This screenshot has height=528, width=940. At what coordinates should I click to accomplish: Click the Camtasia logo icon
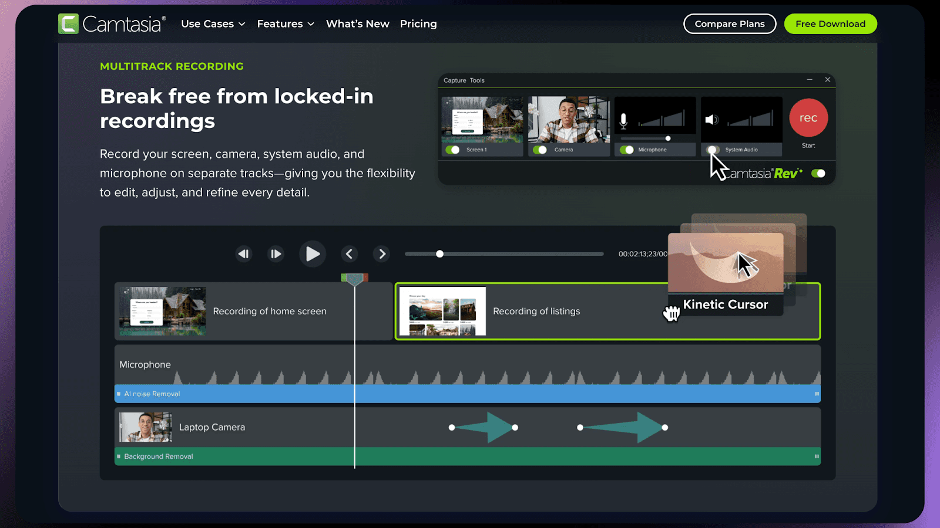coord(69,24)
